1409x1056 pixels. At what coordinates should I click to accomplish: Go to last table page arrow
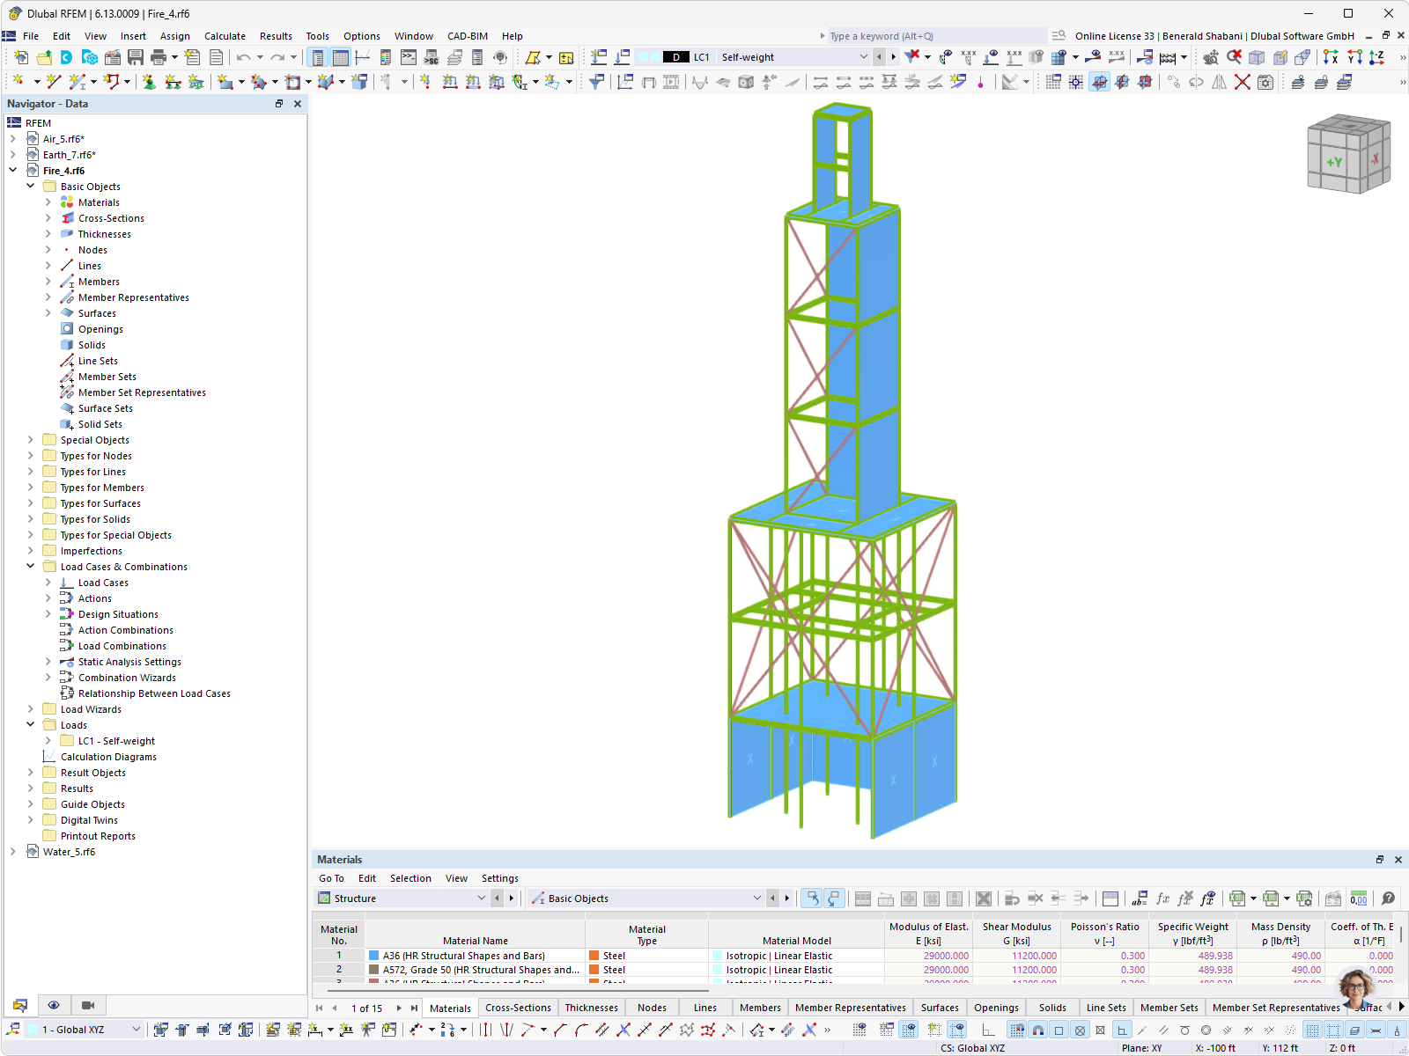coord(414,1008)
